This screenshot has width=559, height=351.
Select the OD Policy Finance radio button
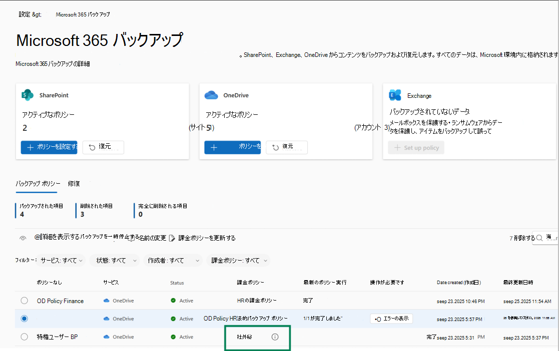click(x=24, y=301)
